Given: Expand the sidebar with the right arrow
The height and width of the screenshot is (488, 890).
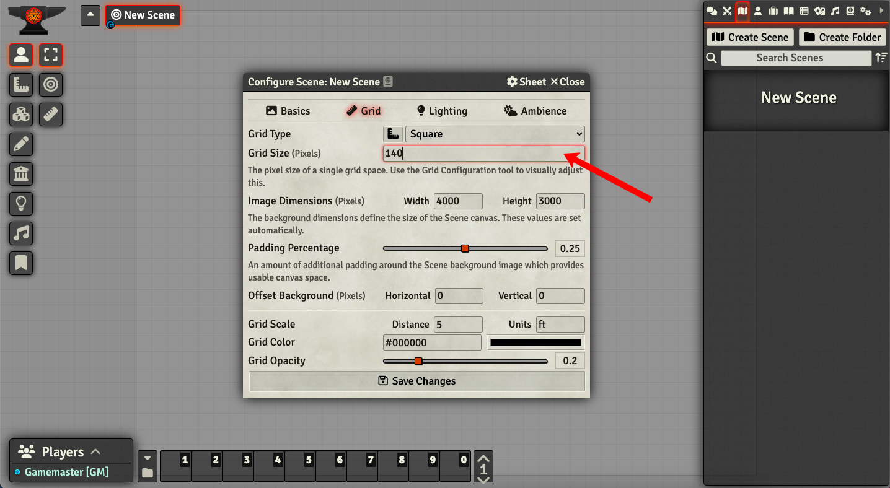Looking at the screenshot, I should tap(882, 11).
